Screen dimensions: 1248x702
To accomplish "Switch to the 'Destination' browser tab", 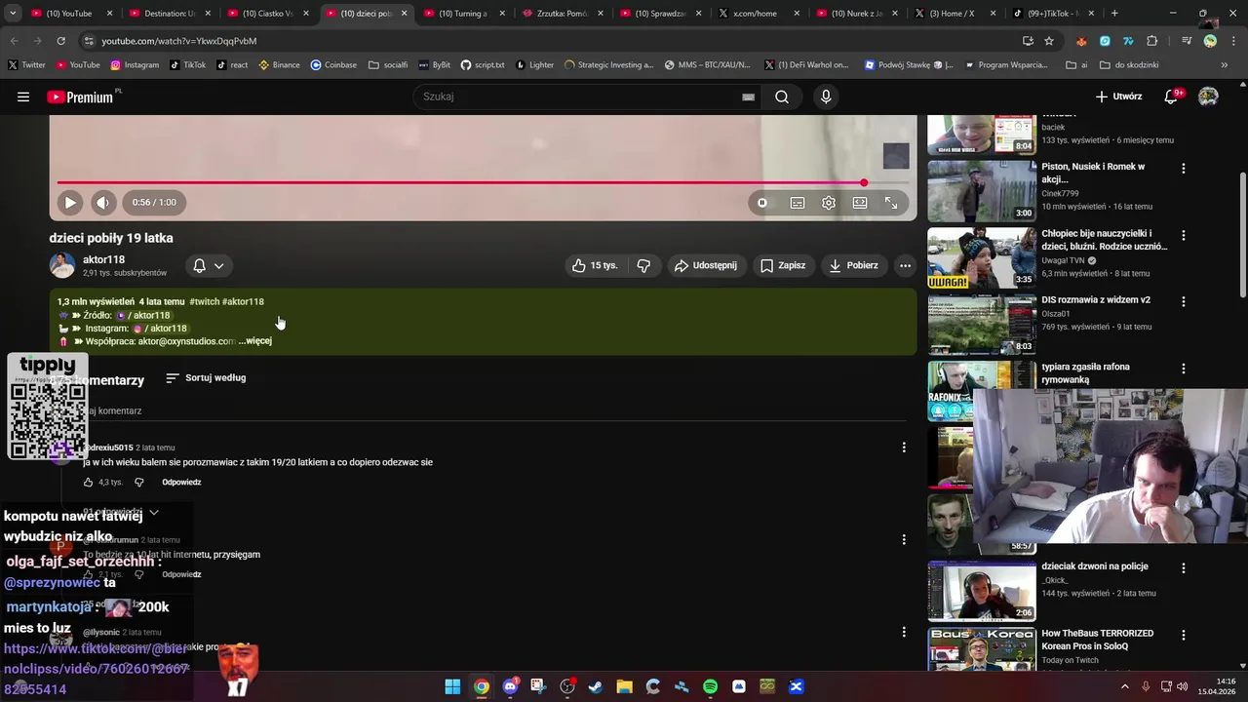I will 169,14.
